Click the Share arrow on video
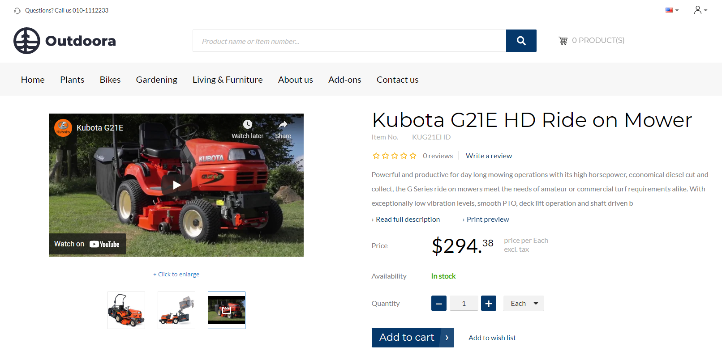Screen dimensions: 722x351 point(283,125)
